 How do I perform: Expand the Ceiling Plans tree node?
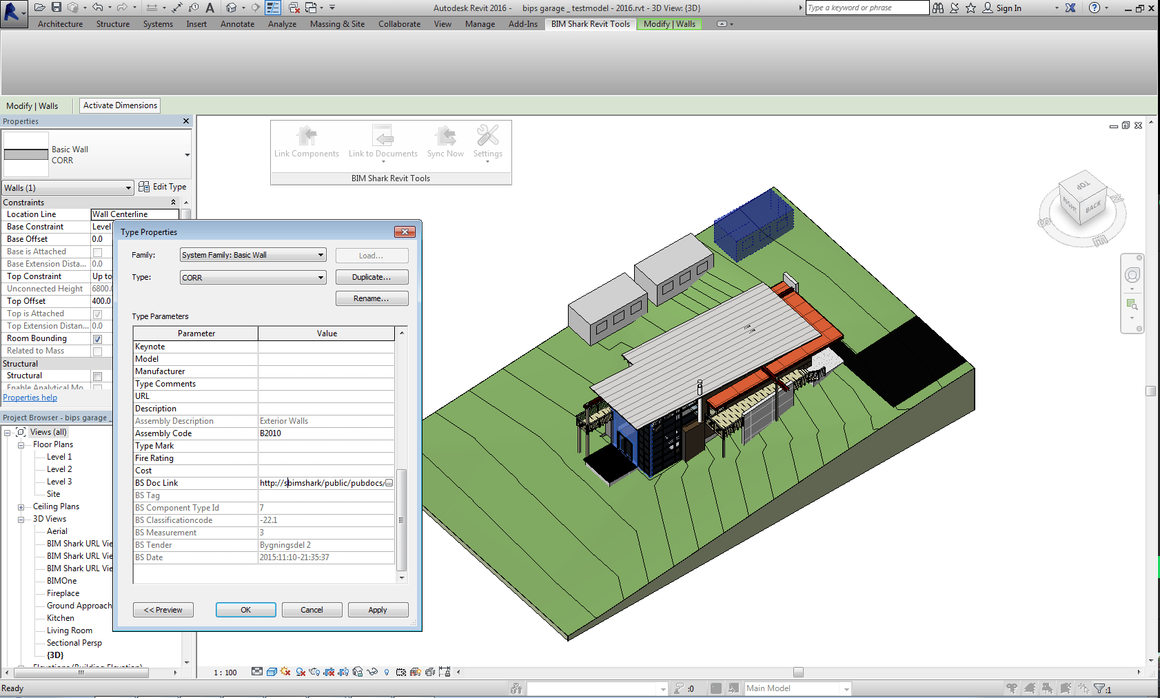(21, 507)
